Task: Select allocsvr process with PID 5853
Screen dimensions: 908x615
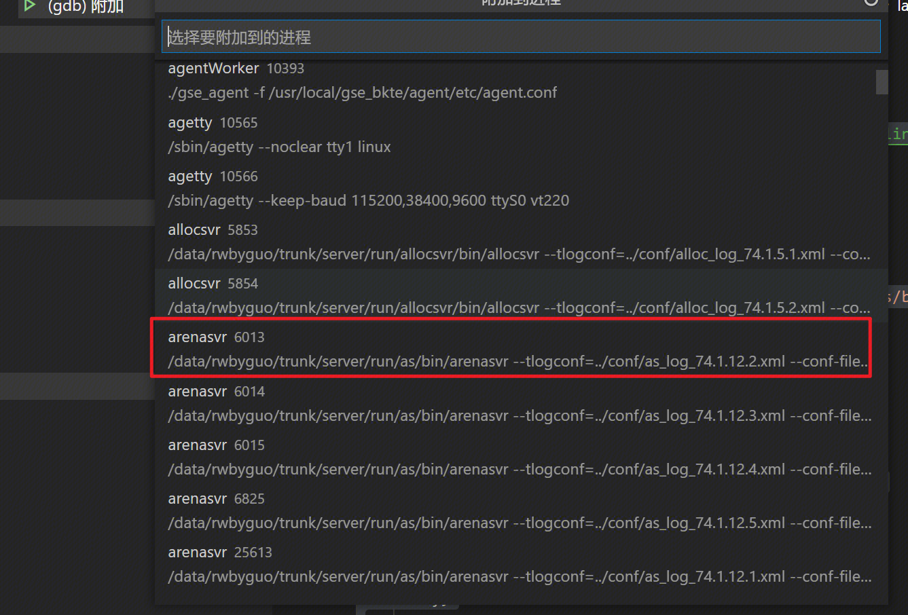Action: coord(213,230)
